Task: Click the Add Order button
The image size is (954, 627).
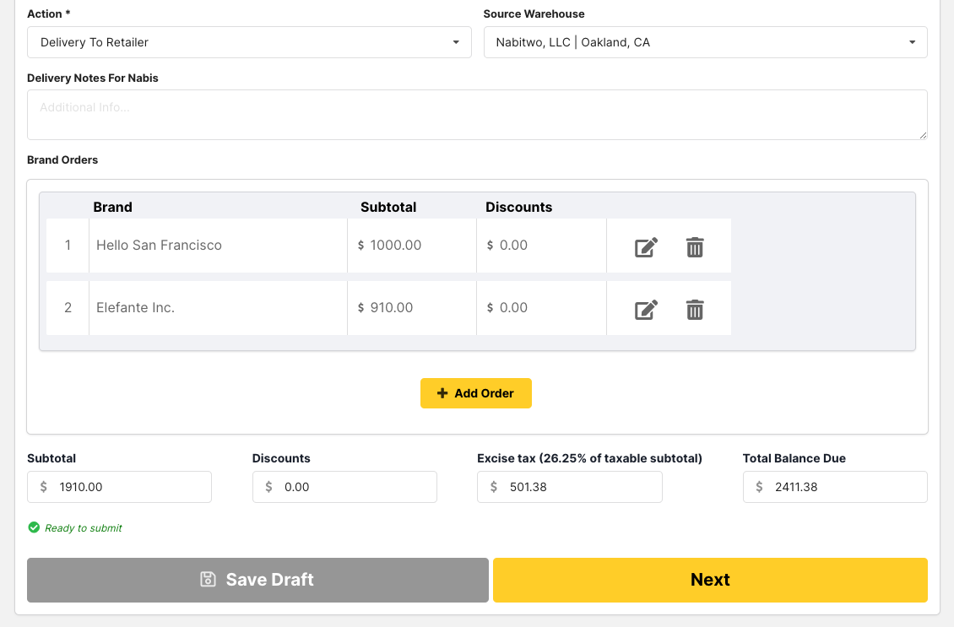Action: 476,393
